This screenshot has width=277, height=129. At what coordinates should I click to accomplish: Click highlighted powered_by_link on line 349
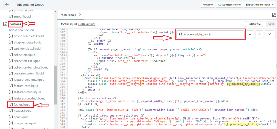pos(242,124)
